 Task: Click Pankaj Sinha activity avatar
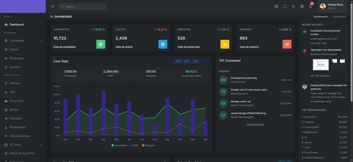(305, 86)
